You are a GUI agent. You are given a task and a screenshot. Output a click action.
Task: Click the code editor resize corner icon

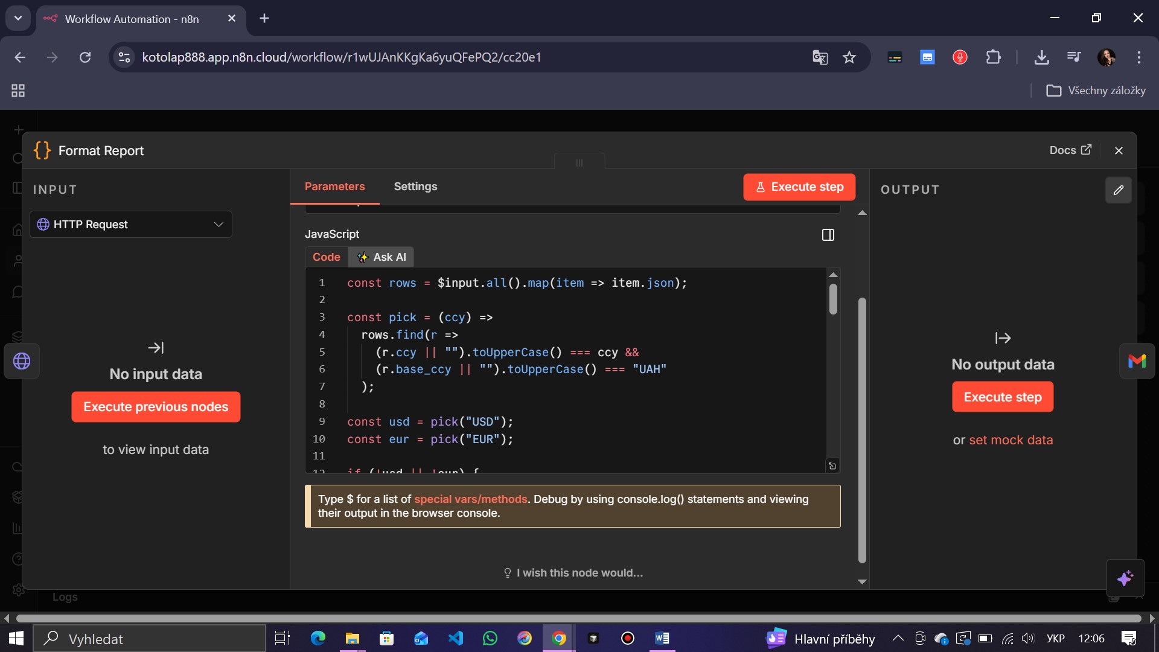click(832, 465)
